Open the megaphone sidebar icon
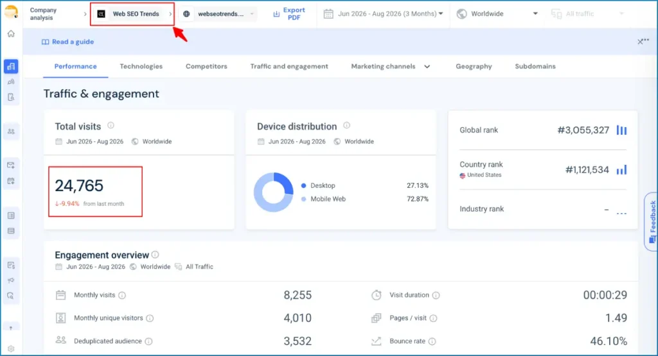658x356 pixels. [11, 280]
